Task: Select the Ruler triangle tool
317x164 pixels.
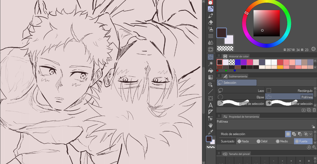Action: tap(211, 112)
